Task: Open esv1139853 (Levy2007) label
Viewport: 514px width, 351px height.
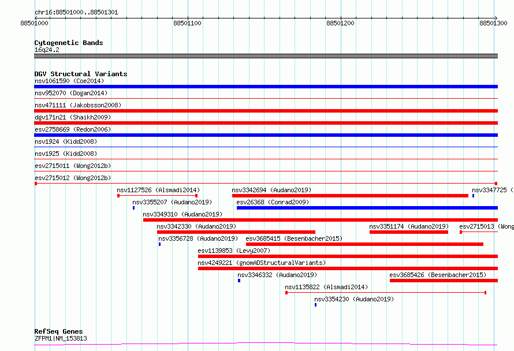Action: [x=234, y=251]
